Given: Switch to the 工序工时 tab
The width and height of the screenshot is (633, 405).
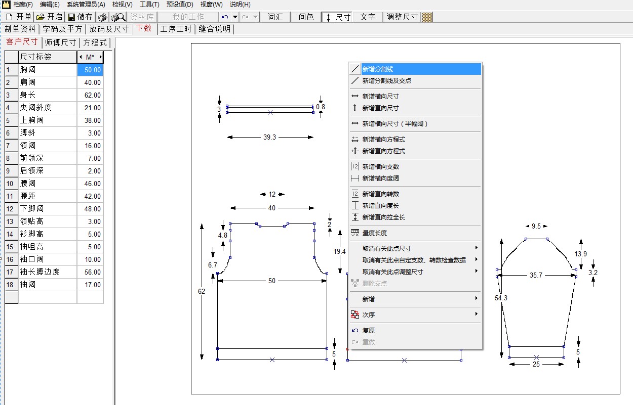Looking at the screenshot, I should (176, 29).
